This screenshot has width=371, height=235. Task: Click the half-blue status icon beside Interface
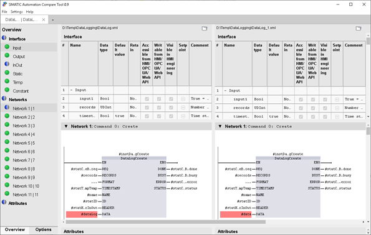click(x=4, y=38)
